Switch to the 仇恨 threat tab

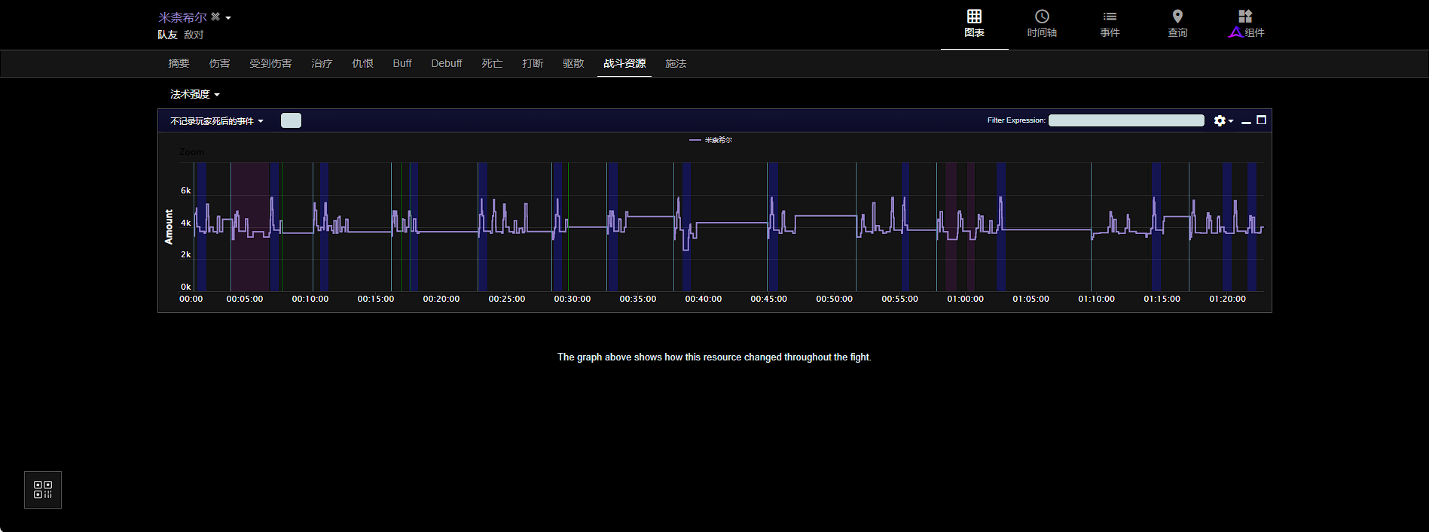[362, 63]
